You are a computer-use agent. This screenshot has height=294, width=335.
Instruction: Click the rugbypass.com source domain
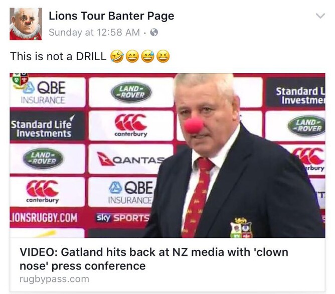coord(54,279)
